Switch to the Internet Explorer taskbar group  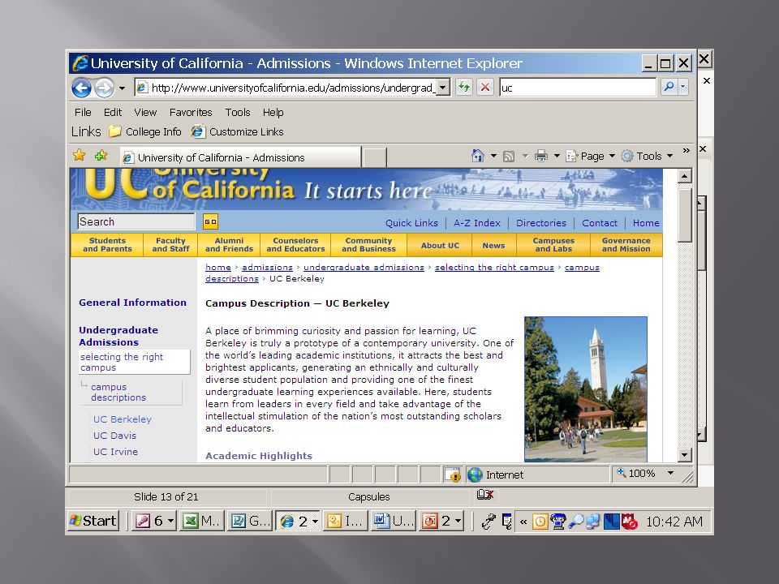tap(299, 521)
